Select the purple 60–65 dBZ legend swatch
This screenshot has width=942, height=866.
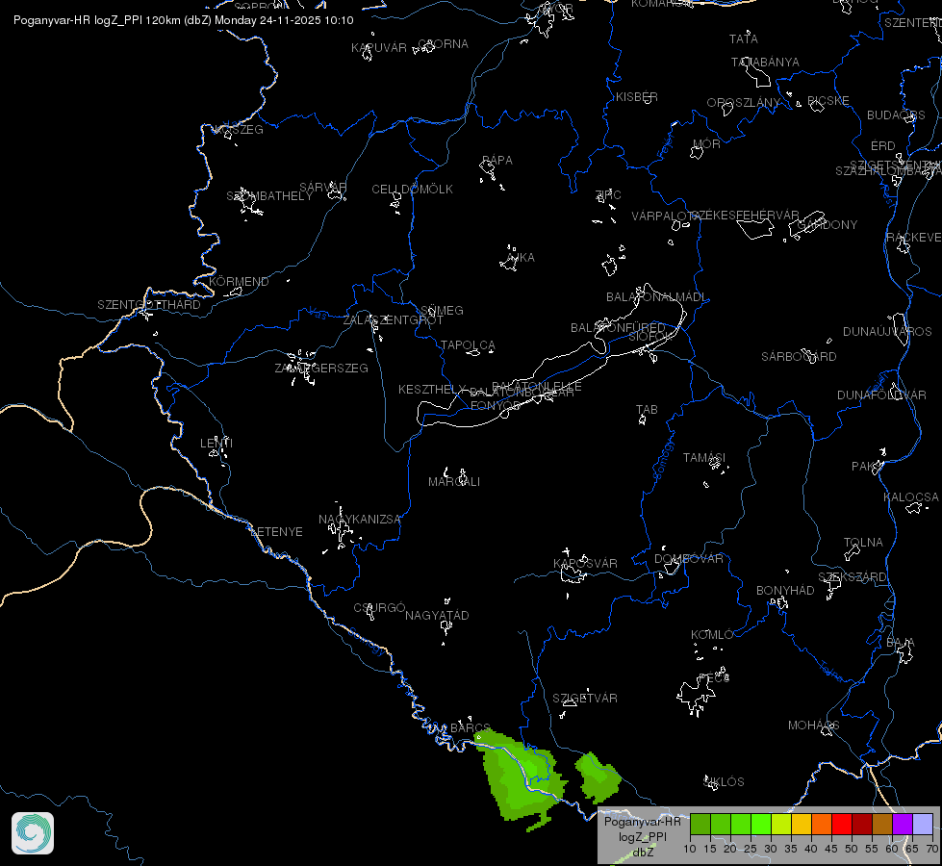point(903,825)
